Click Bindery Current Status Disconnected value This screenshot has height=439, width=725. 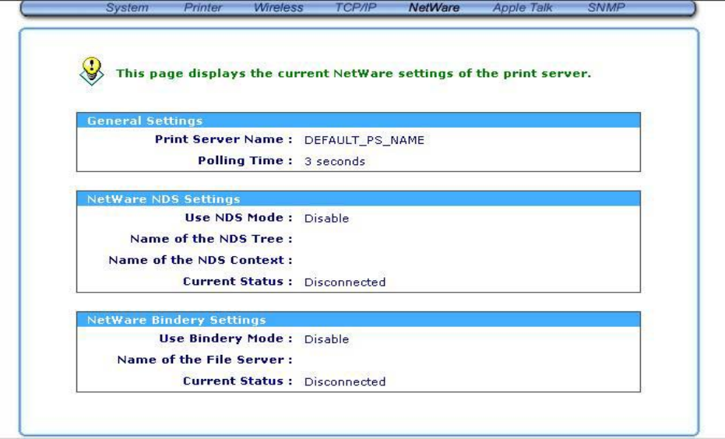344,381
